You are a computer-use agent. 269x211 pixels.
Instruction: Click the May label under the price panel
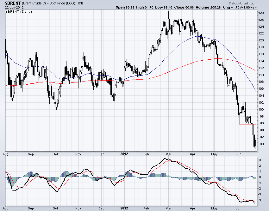pyautogui.click(x=215, y=154)
